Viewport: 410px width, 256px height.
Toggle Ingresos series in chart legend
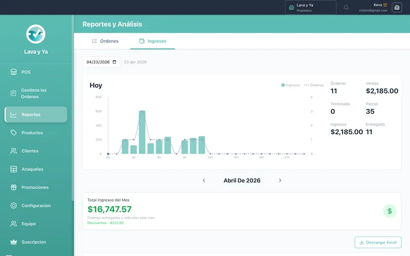coord(291,85)
